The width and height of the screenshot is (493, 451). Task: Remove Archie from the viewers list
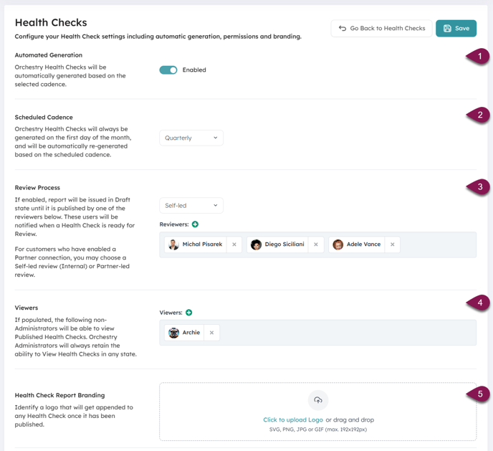point(211,333)
